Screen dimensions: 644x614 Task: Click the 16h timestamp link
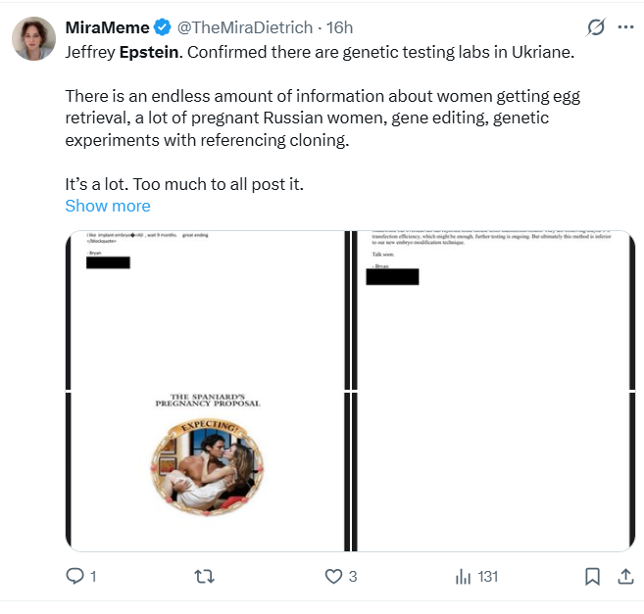pos(339,27)
